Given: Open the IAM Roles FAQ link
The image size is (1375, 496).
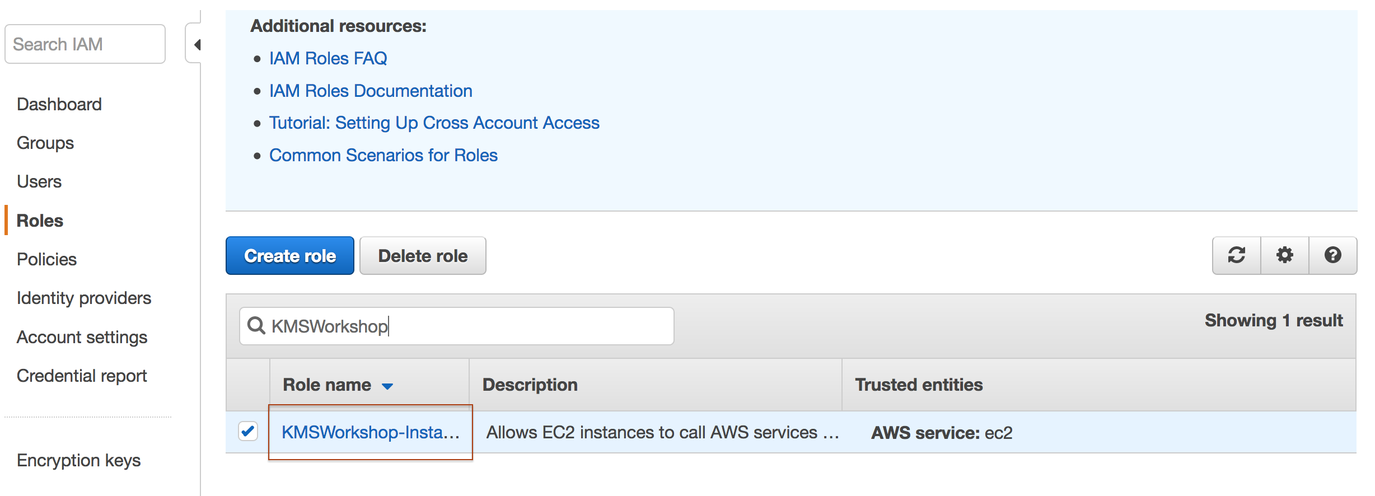Looking at the screenshot, I should (x=328, y=58).
